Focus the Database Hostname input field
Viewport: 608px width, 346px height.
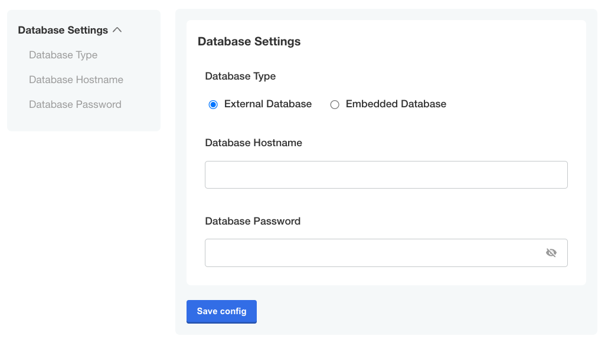click(385, 174)
